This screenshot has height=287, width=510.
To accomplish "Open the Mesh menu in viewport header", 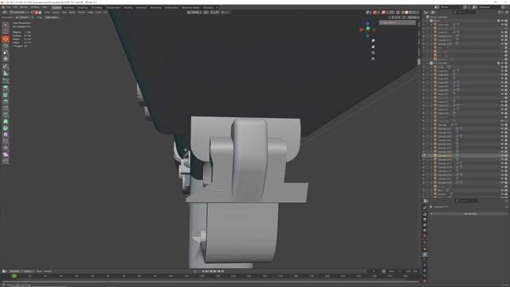I will click(72, 13).
